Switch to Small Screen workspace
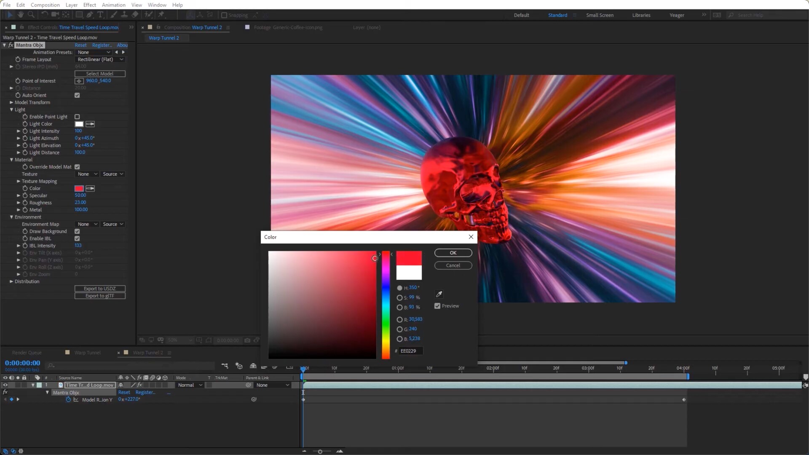 [600, 15]
